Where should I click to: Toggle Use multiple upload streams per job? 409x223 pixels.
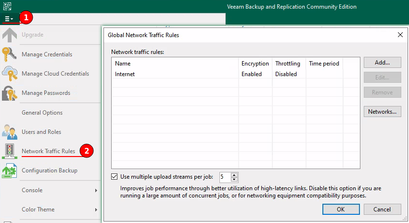point(114,177)
